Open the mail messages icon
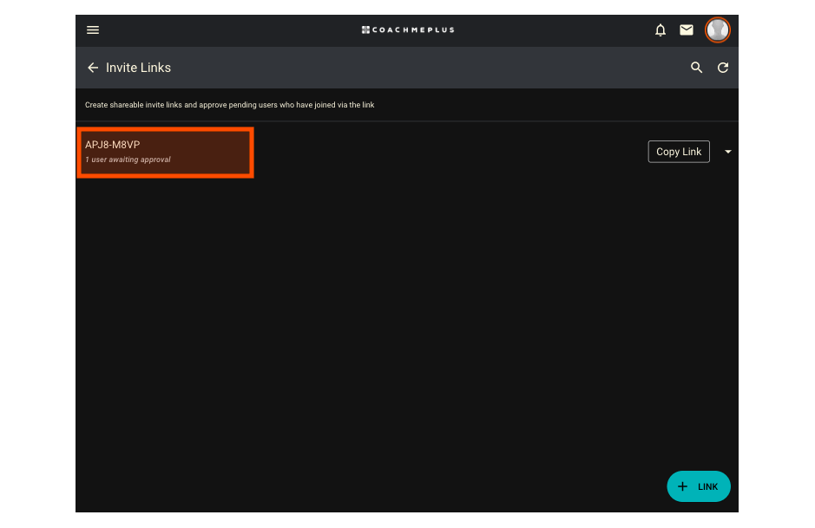 [x=686, y=30]
